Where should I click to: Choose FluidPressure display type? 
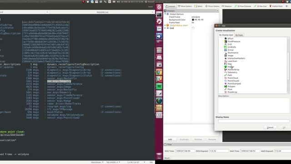[x=232, y=41]
